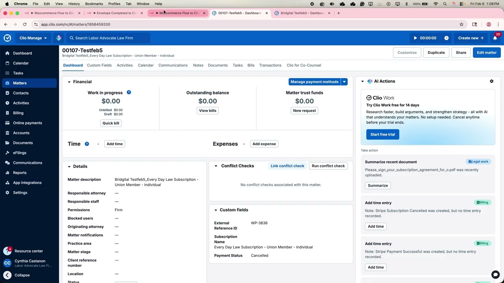Click Add time button in Time section
Image resolution: width=504 pixels, height=283 pixels.
click(115, 144)
